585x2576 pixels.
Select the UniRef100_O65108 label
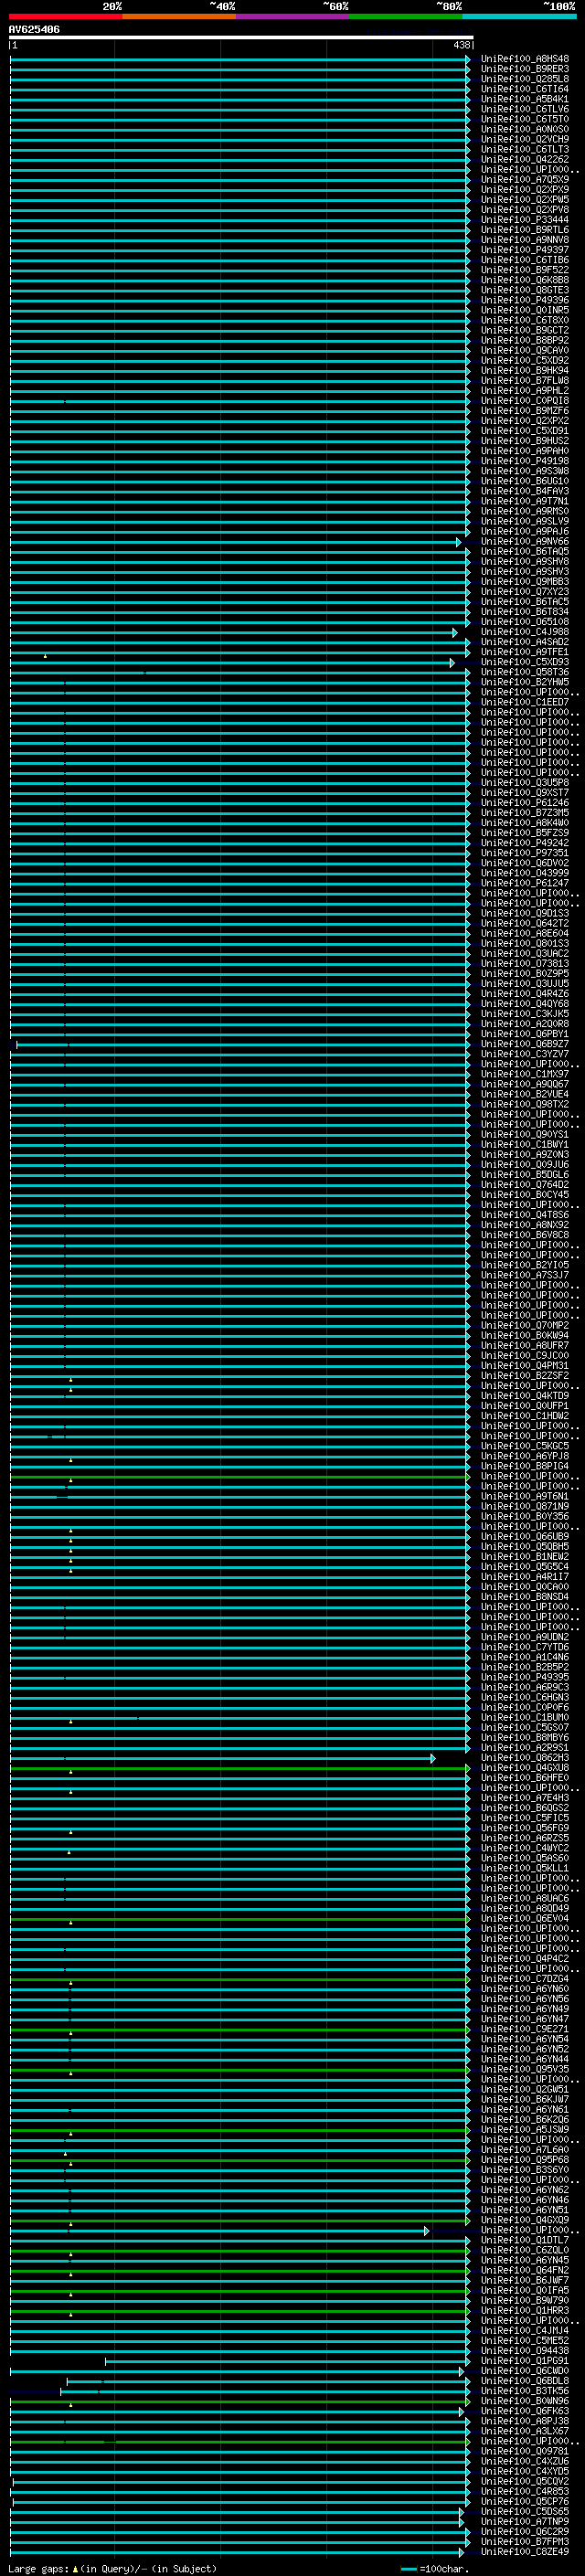coord(525,622)
